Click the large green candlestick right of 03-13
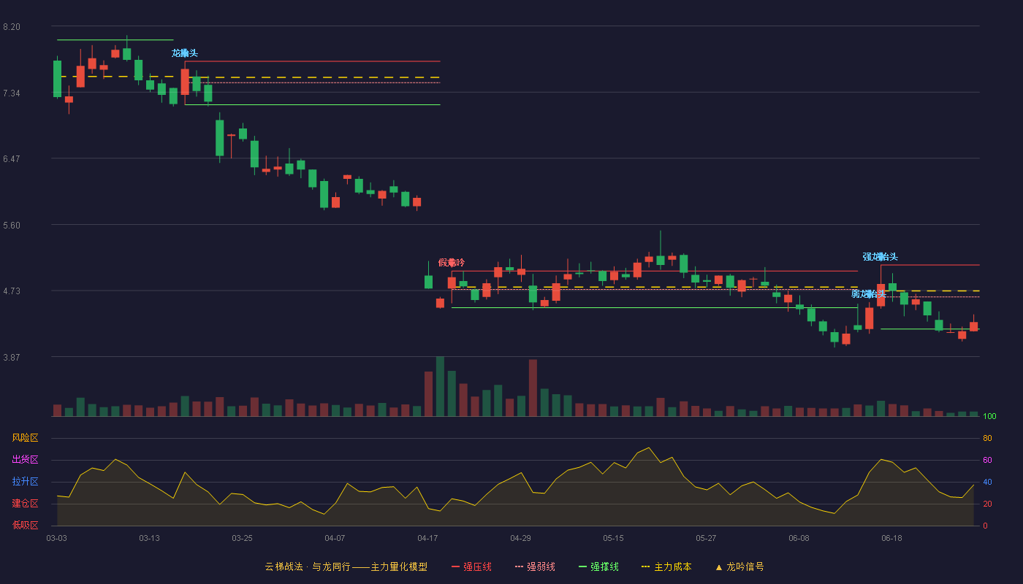 pyautogui.click(x=219, y=138)
